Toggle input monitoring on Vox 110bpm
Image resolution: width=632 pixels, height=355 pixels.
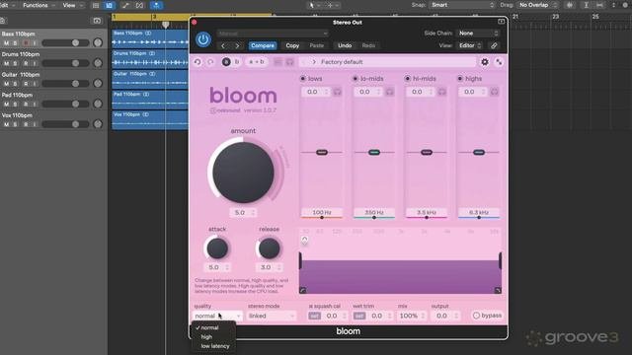click(x=35, y=124)
